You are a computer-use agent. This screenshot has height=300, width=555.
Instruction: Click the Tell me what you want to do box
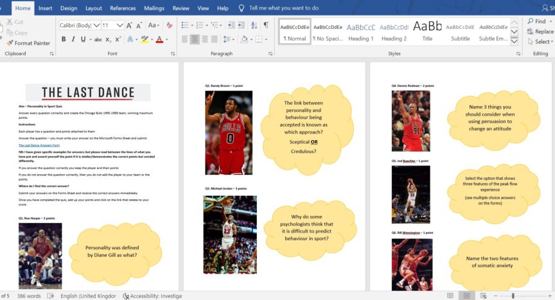(x=283, y=8)
